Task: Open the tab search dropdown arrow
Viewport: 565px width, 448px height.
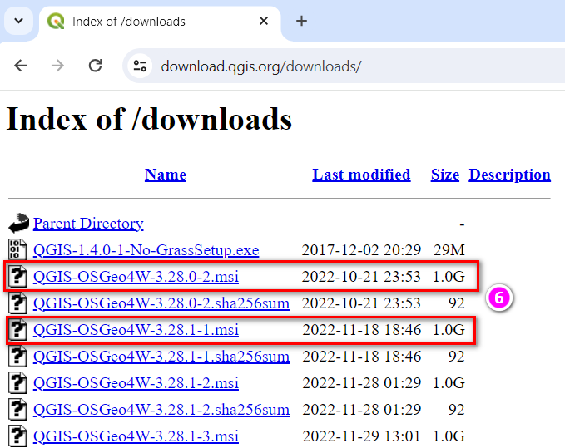Action: coord(19,21)
